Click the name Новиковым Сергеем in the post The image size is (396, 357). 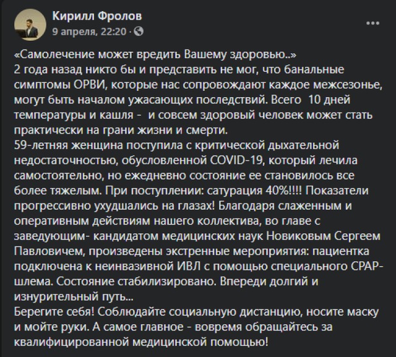click(324, 236)
